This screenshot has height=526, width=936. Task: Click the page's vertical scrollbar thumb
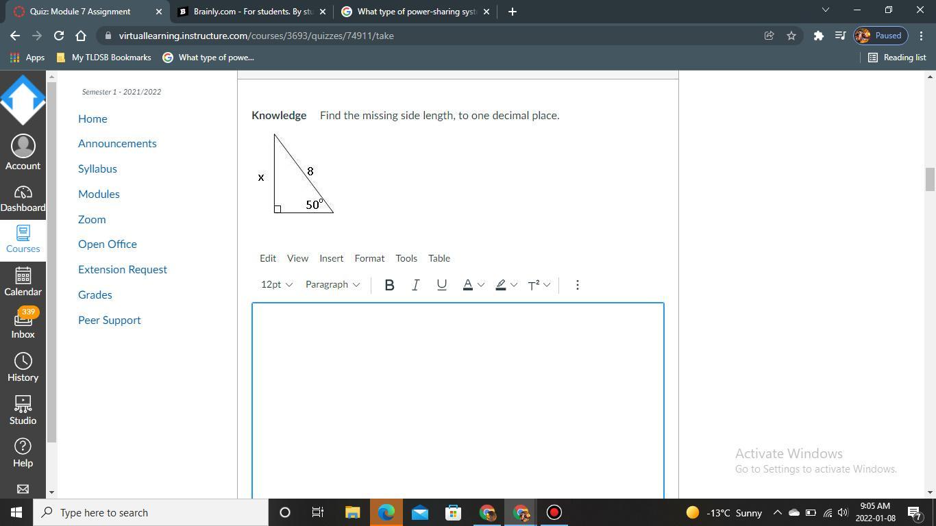pos(930,179)
